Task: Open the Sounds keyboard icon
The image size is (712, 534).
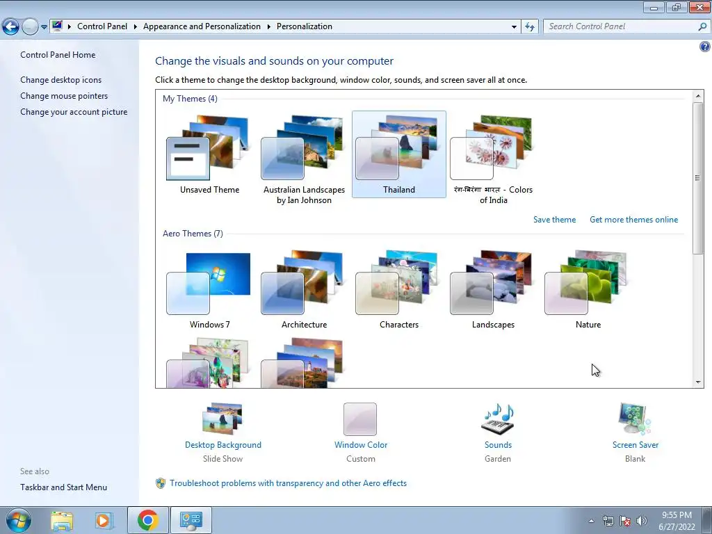Action: click(x=498, y=419)
